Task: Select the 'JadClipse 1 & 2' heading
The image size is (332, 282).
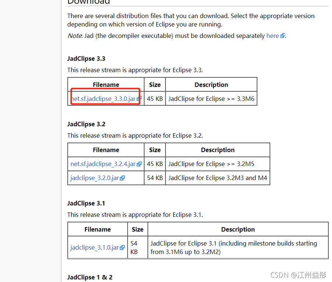Action: [90, 277]
